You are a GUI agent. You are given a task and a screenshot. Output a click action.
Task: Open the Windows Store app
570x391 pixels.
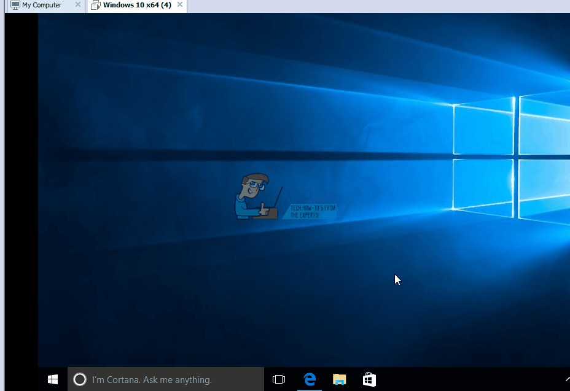coord(369,379)
